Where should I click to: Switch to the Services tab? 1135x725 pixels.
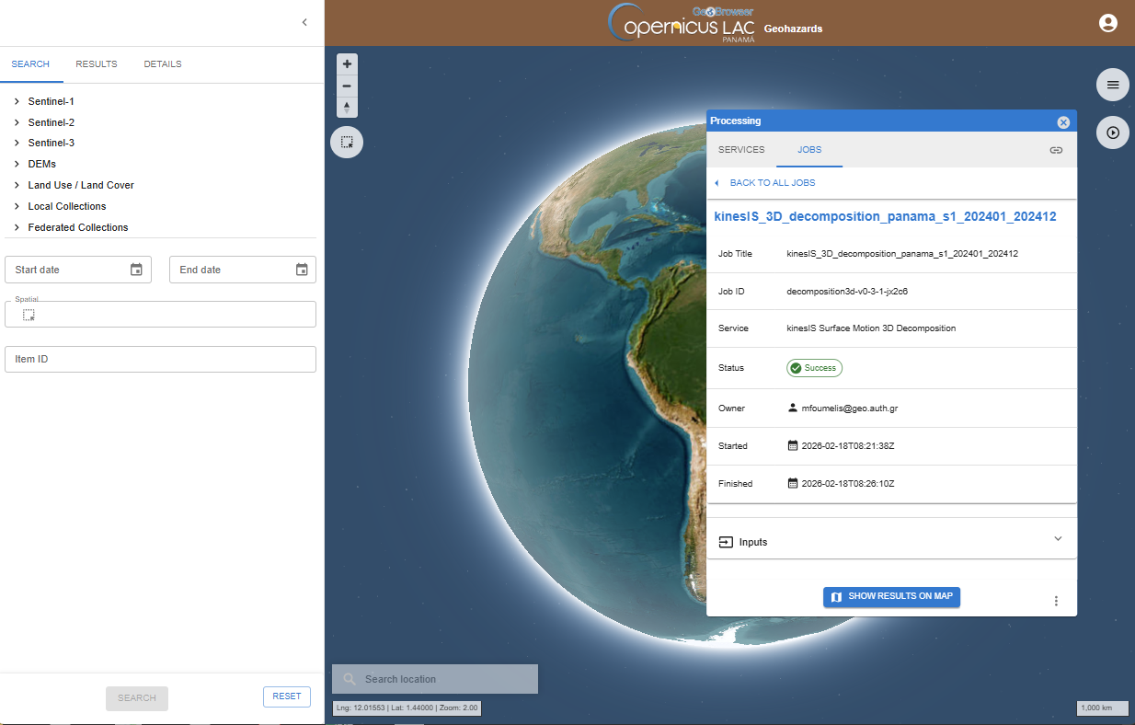point(741,150)
